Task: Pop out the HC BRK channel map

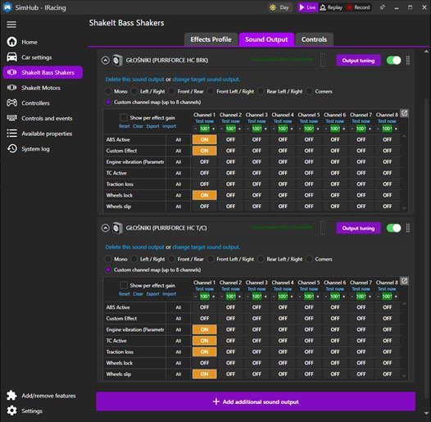Action: [404, 113]
